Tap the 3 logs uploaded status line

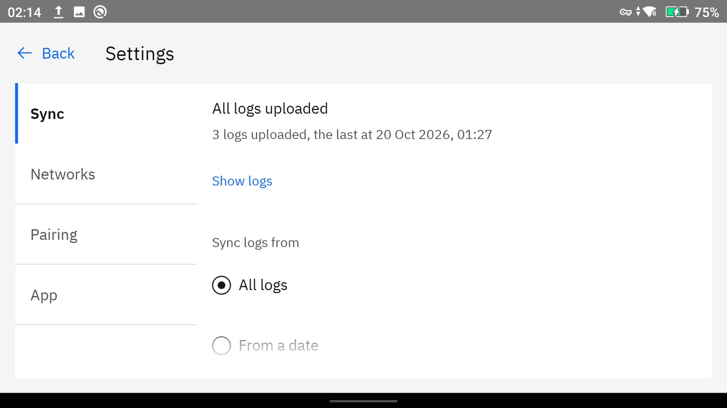point(352,134)
